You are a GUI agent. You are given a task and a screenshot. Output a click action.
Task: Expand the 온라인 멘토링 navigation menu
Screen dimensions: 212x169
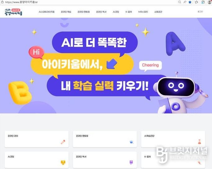coord(84,12)
